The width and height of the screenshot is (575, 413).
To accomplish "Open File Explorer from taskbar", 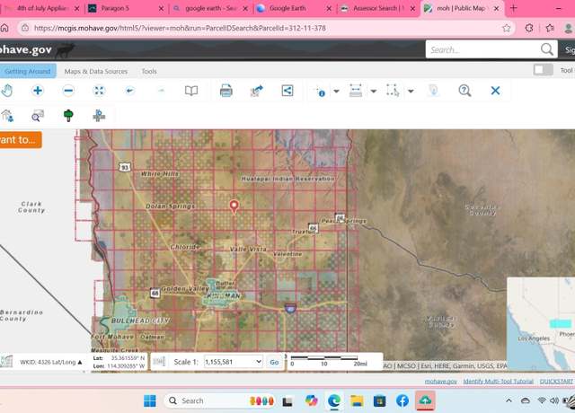I will (357, 400).
